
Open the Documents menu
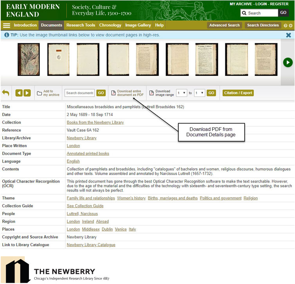pos(52,25)
